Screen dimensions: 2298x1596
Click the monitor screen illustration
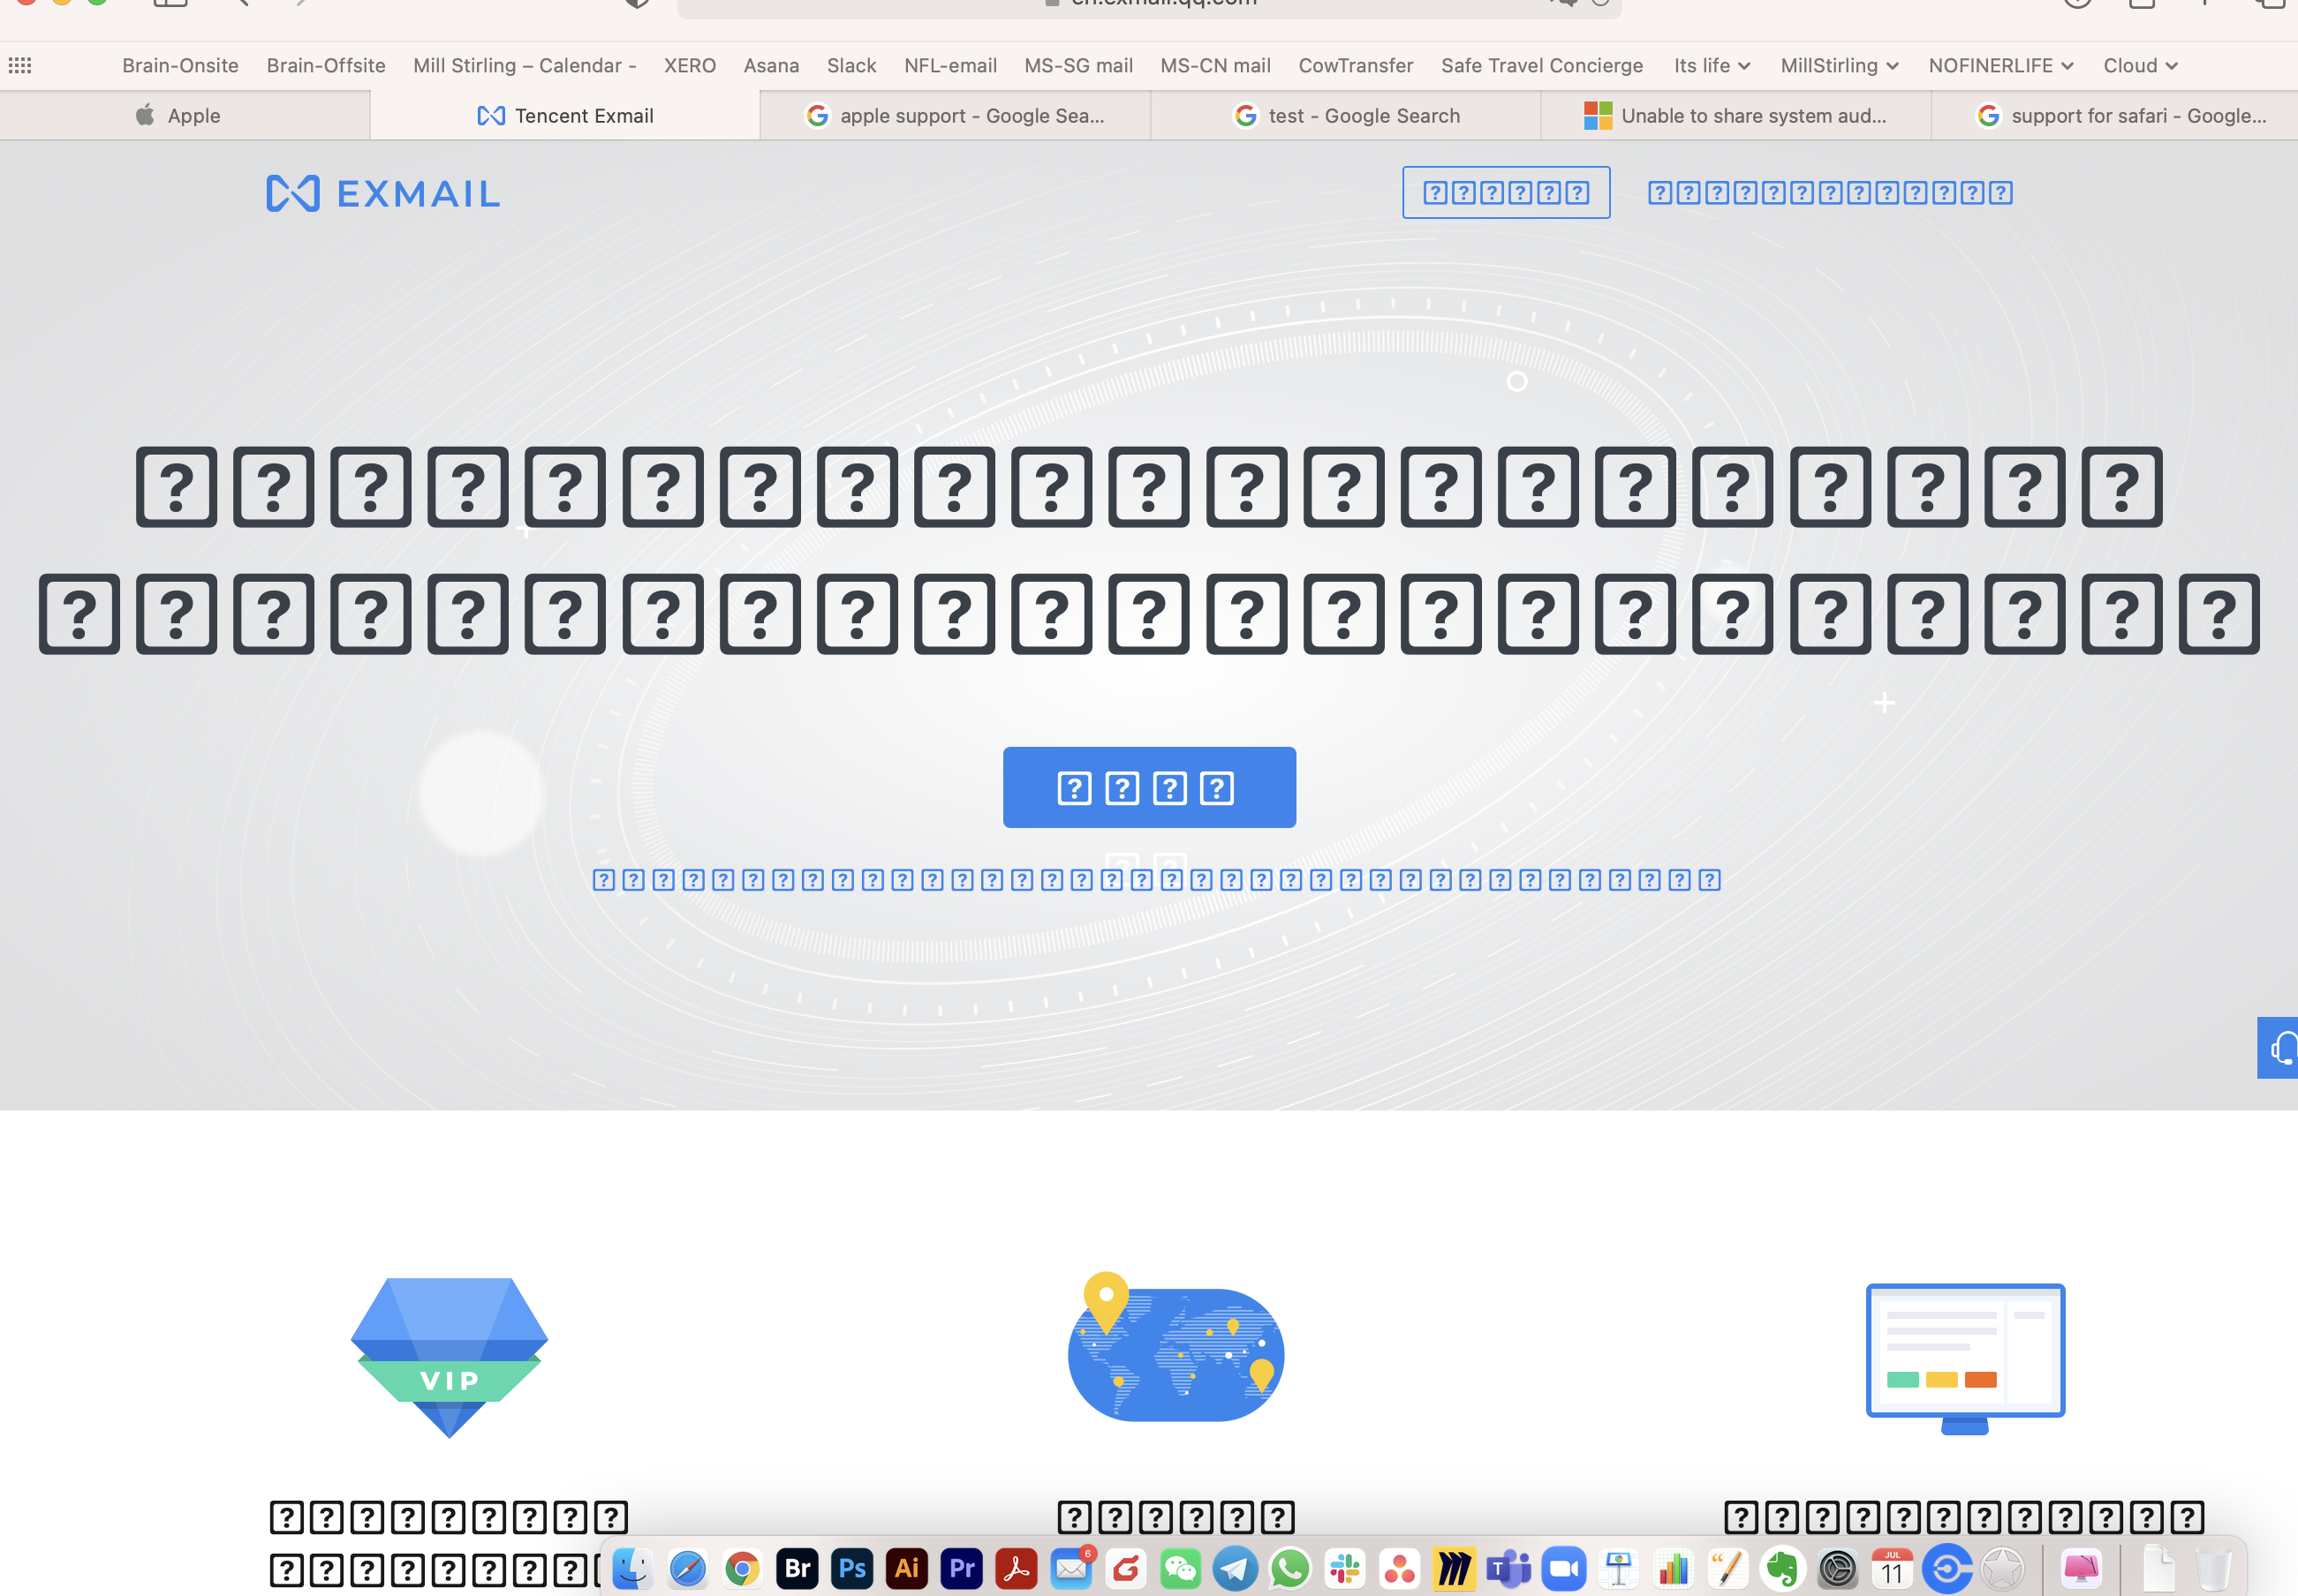coord(1965,1358)
